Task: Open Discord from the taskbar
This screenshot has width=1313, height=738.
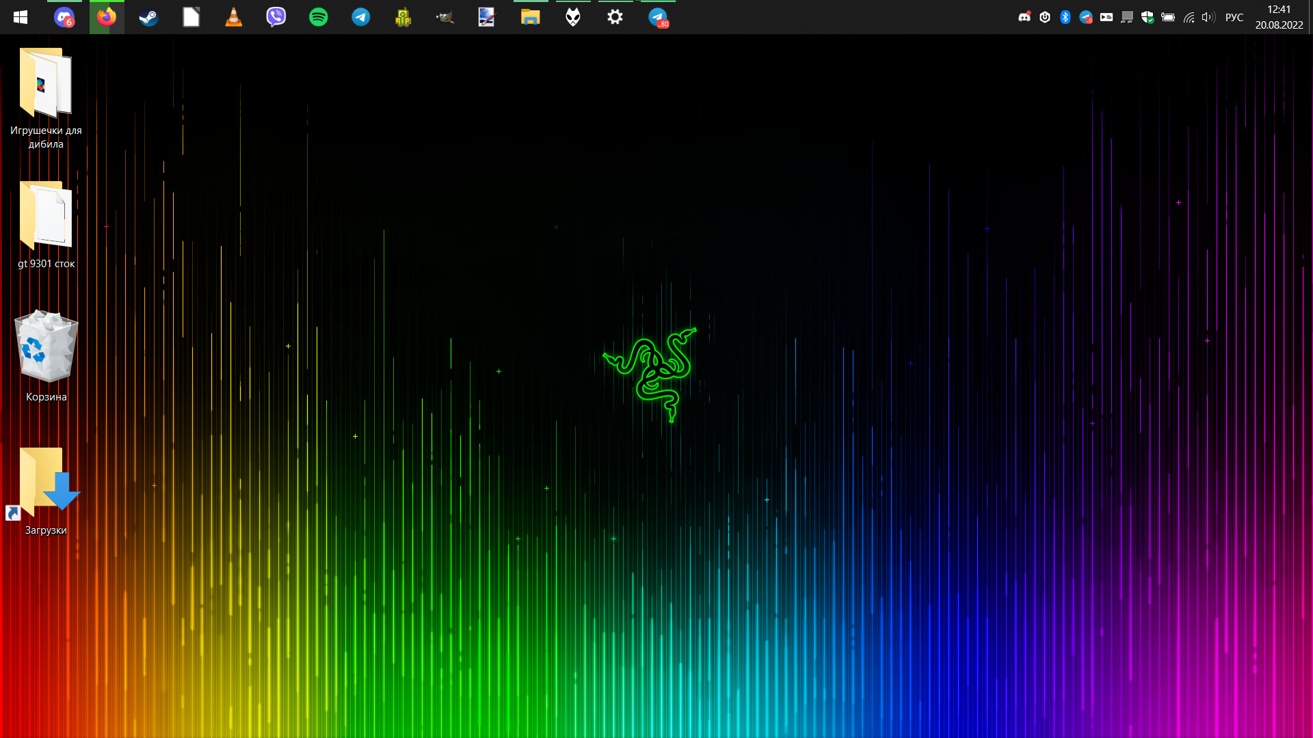Action: tap(64, 17)
